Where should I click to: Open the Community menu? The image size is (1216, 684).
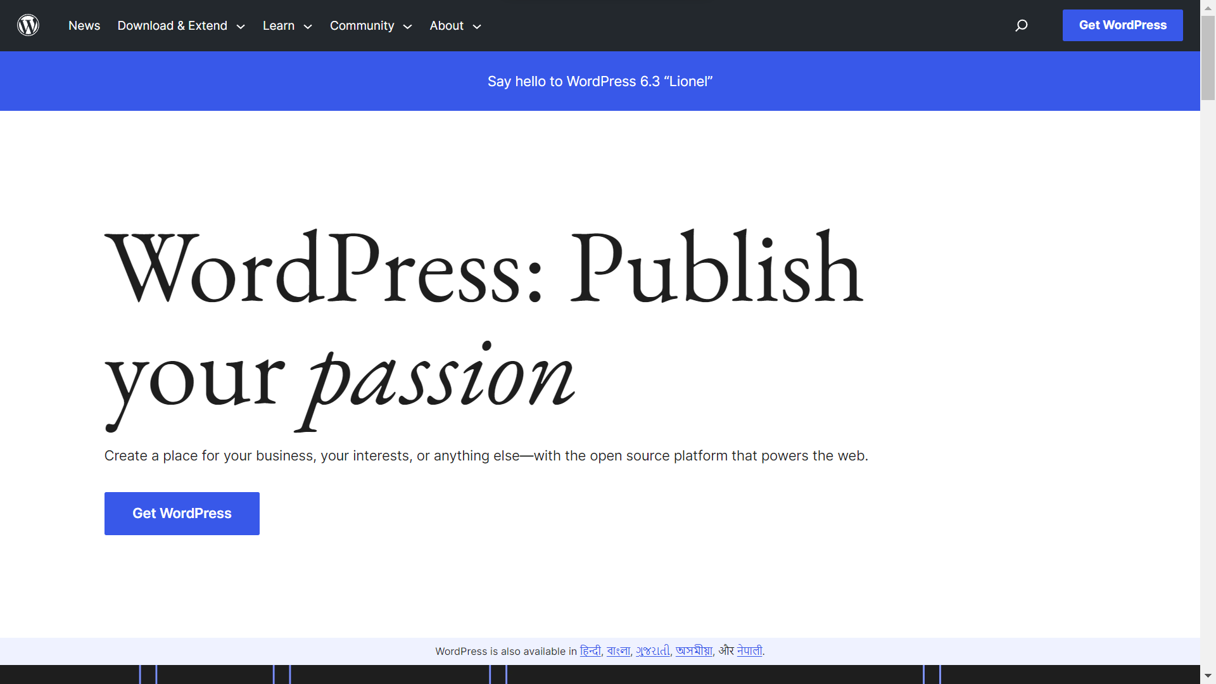coord(362,25)
